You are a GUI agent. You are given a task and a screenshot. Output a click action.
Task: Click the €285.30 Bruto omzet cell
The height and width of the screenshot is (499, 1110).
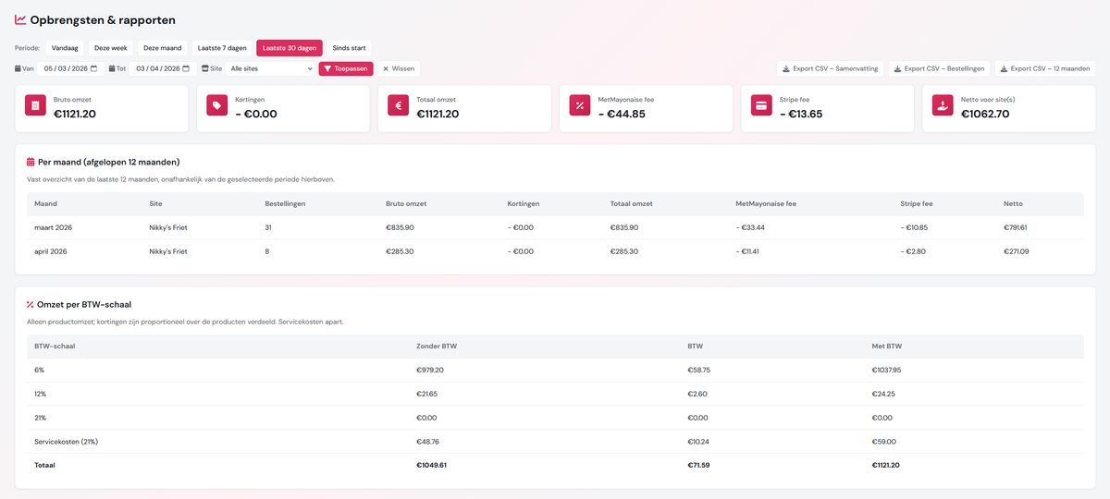coord(400,251)
